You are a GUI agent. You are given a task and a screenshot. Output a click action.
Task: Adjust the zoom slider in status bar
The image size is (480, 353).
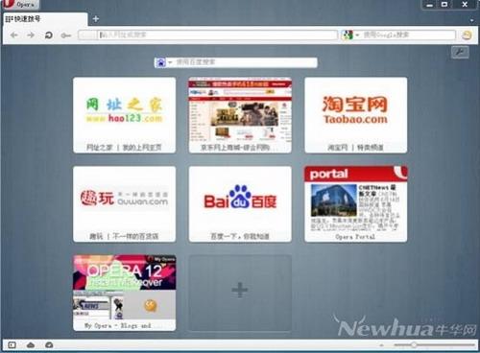click(414, 345)
